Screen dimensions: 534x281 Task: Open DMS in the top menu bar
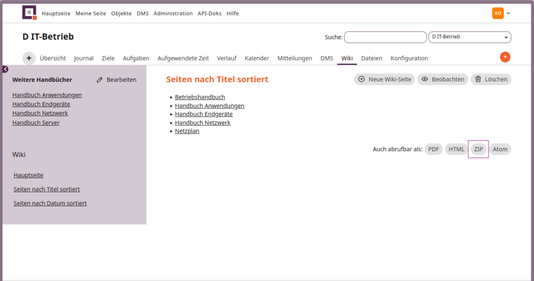point(143,13)
